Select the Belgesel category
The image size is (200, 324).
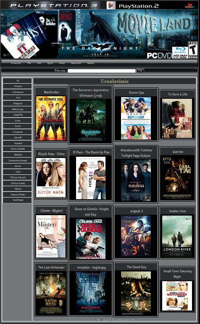pyautogui.click(x=17, y=103)
